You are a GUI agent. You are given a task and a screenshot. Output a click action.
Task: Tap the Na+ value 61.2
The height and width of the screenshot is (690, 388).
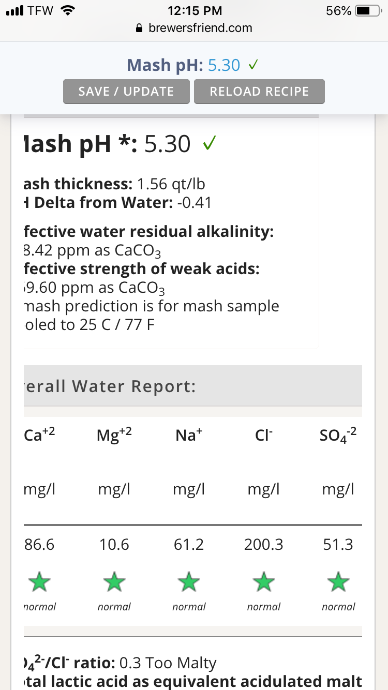click(x=189, y=545)
